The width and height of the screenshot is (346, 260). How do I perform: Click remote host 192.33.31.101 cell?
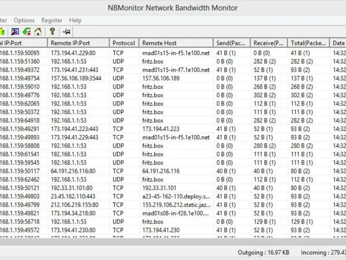pyautogui.click(x=159, y=188)
